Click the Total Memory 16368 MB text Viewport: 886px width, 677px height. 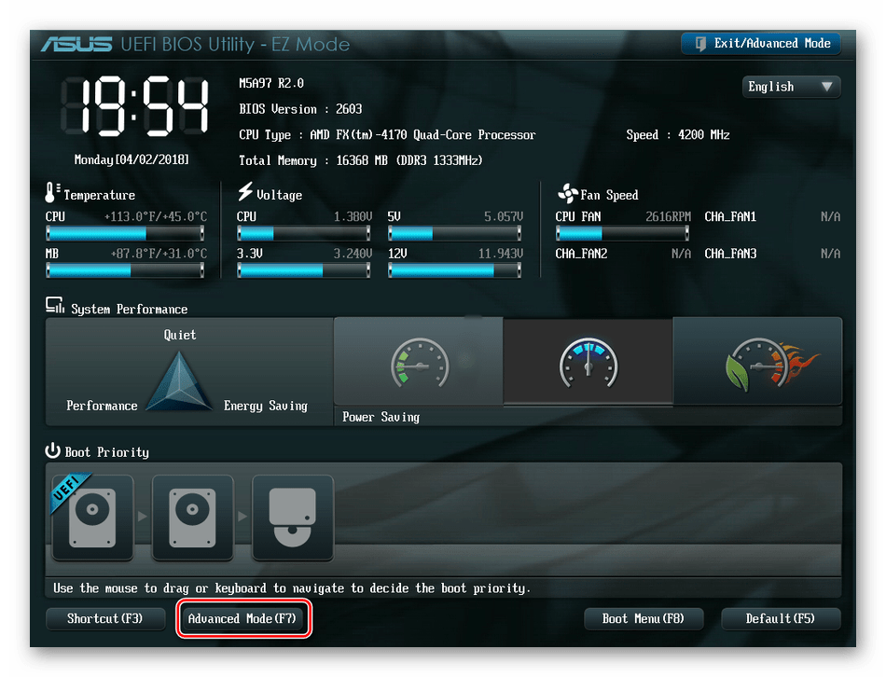[361, 160]
